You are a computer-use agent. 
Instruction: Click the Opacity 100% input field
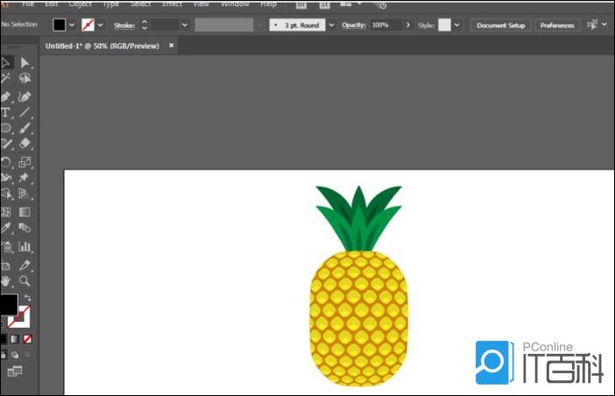point(385,25)
